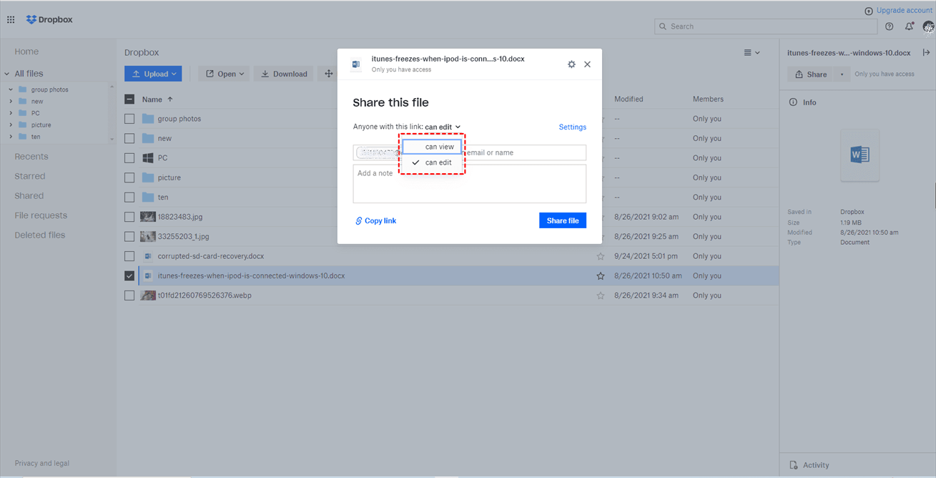
Task: Open the Activity panel icon
Action: click(x=794, y=465)
